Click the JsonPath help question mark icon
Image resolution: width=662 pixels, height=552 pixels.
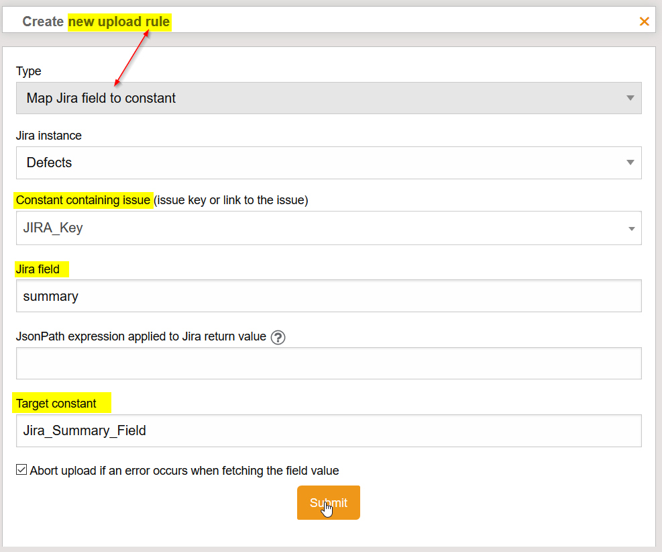pos(278,337)
